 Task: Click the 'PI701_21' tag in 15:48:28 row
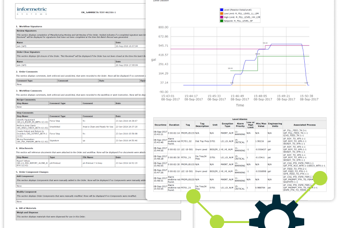188,157
